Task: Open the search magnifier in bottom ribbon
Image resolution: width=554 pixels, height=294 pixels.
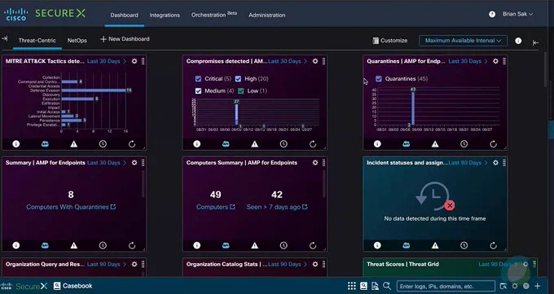Action: click(x=387, y=286)
